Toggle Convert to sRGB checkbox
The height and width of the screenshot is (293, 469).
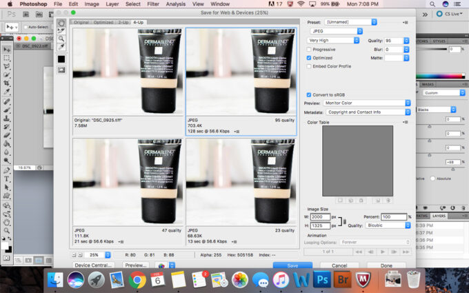pyautogui.click(x=309, y=94)
